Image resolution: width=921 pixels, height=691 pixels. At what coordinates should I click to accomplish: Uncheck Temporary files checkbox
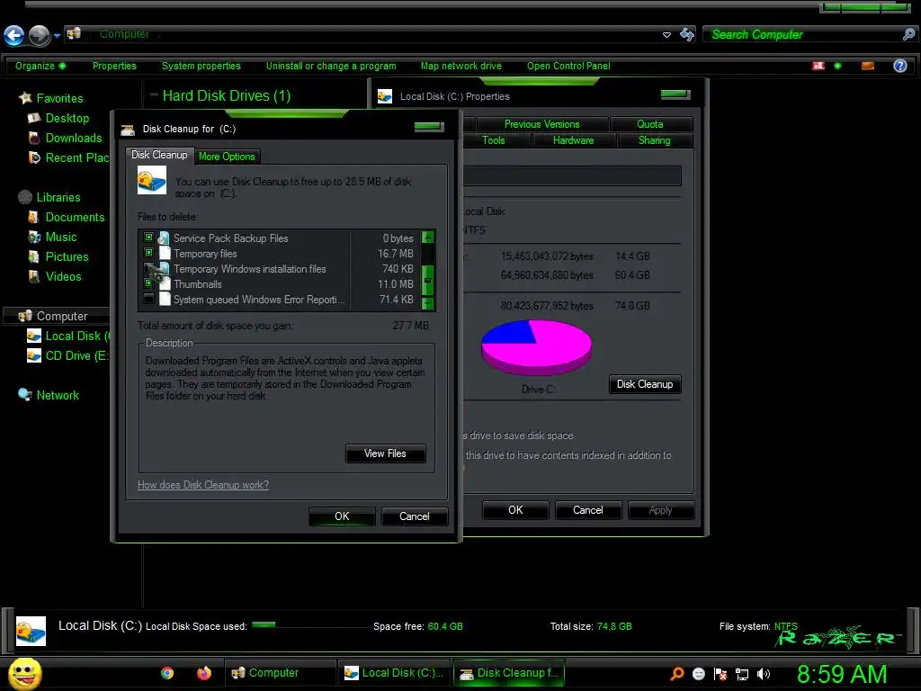(x=148, y=253)
